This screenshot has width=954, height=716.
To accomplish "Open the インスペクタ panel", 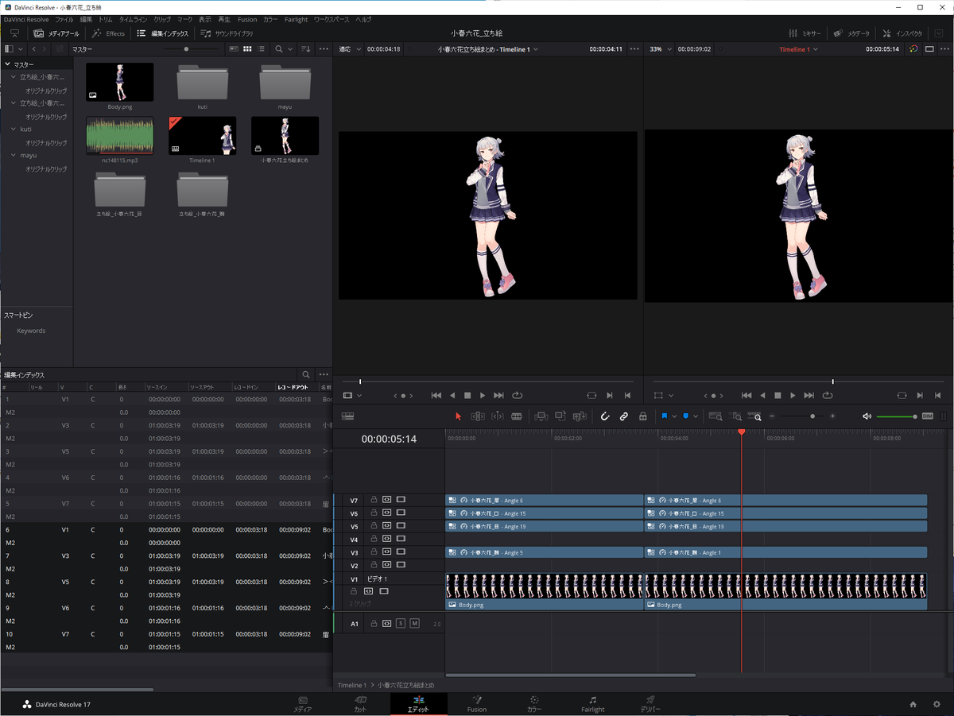I will click(x=902, y=33).
